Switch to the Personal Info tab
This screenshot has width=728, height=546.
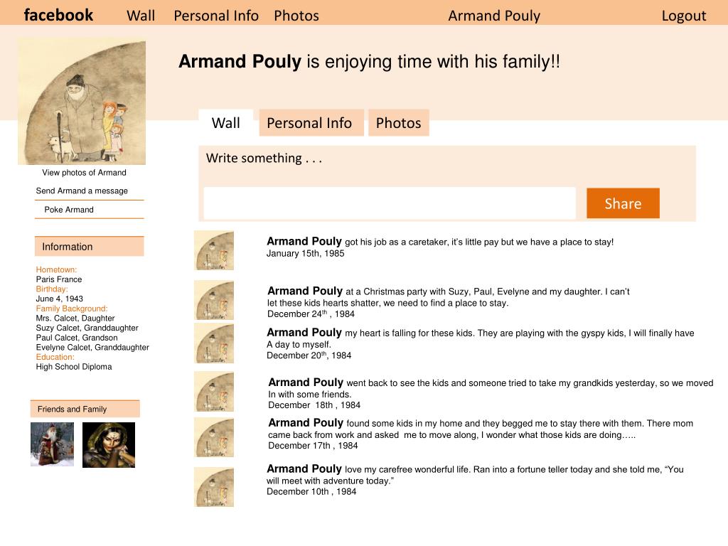coord(309,123)
